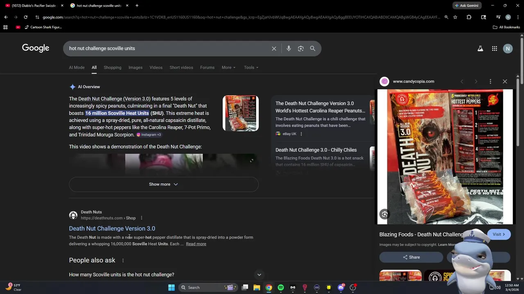Open People also ask options dots
The height and width of the screenshot is (294, 524).
pos(122,261)
